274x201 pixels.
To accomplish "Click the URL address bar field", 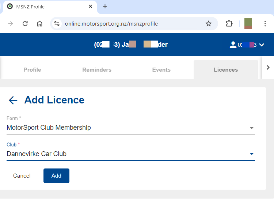I will 132,24.
